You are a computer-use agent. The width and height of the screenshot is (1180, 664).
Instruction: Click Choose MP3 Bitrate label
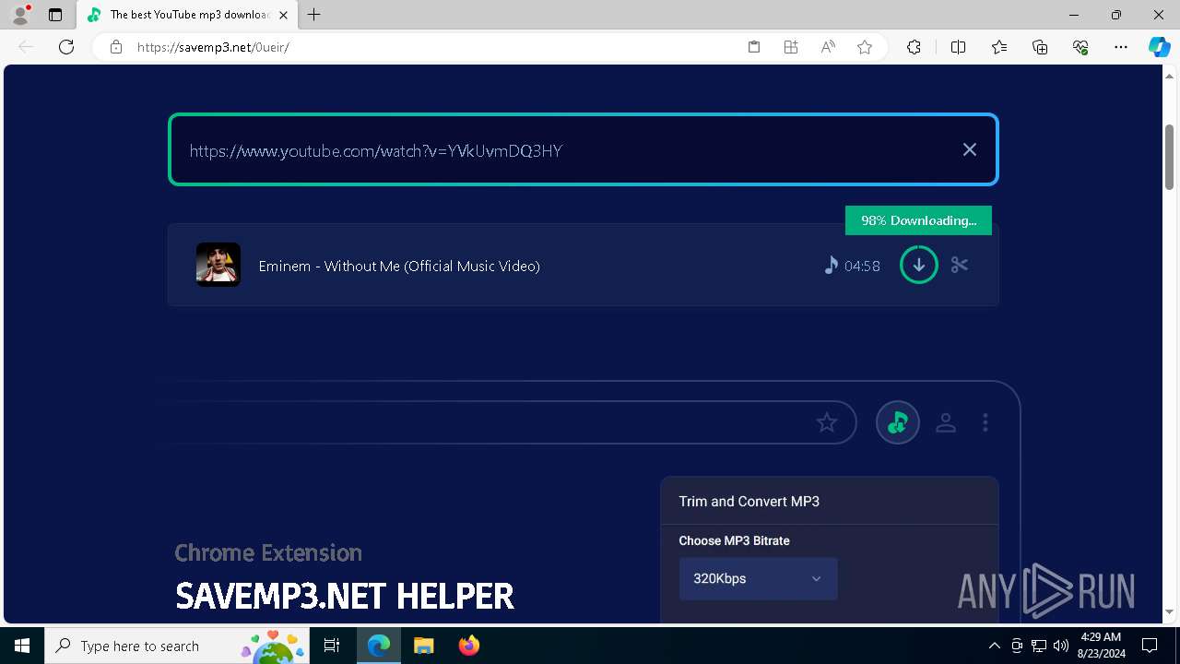click(x=734, y=540)
